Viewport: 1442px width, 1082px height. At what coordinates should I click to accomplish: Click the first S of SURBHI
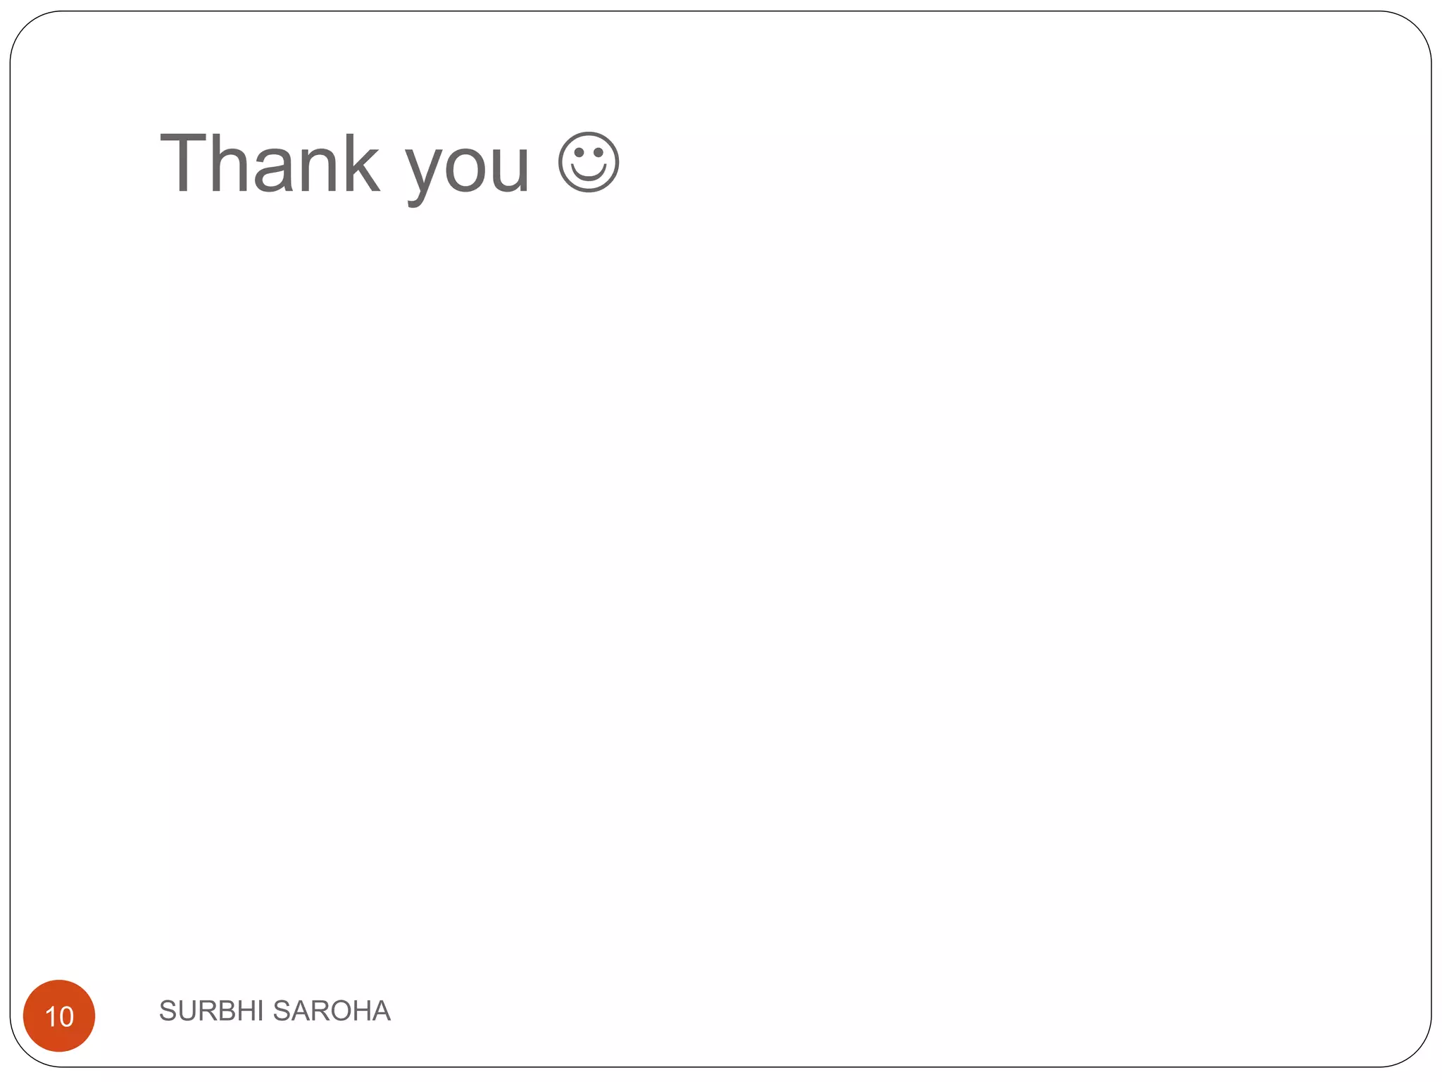(x=168, y=1011)
